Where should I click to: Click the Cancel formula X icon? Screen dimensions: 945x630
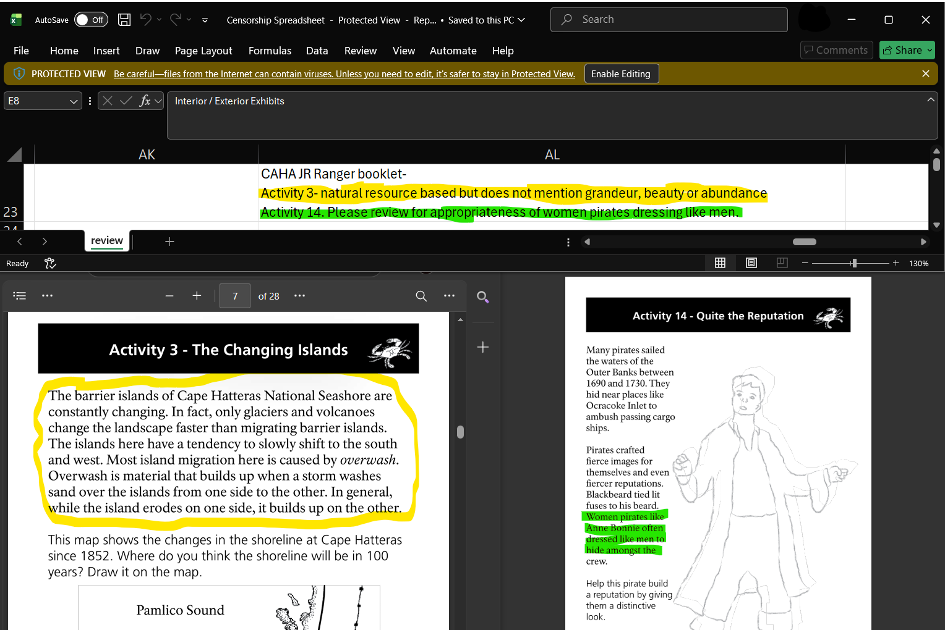108,101
